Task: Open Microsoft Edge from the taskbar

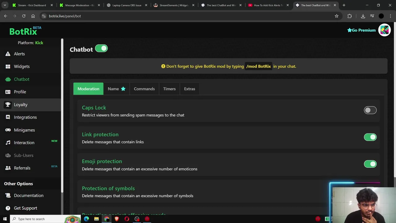Action: (x=86, y=219)
